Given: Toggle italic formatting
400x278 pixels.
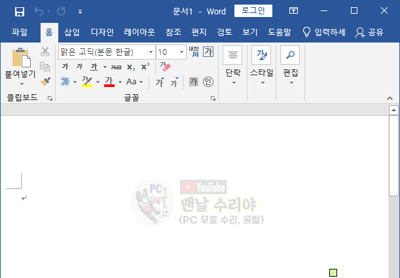Looking at the screenshot, I should coord(79,67).
